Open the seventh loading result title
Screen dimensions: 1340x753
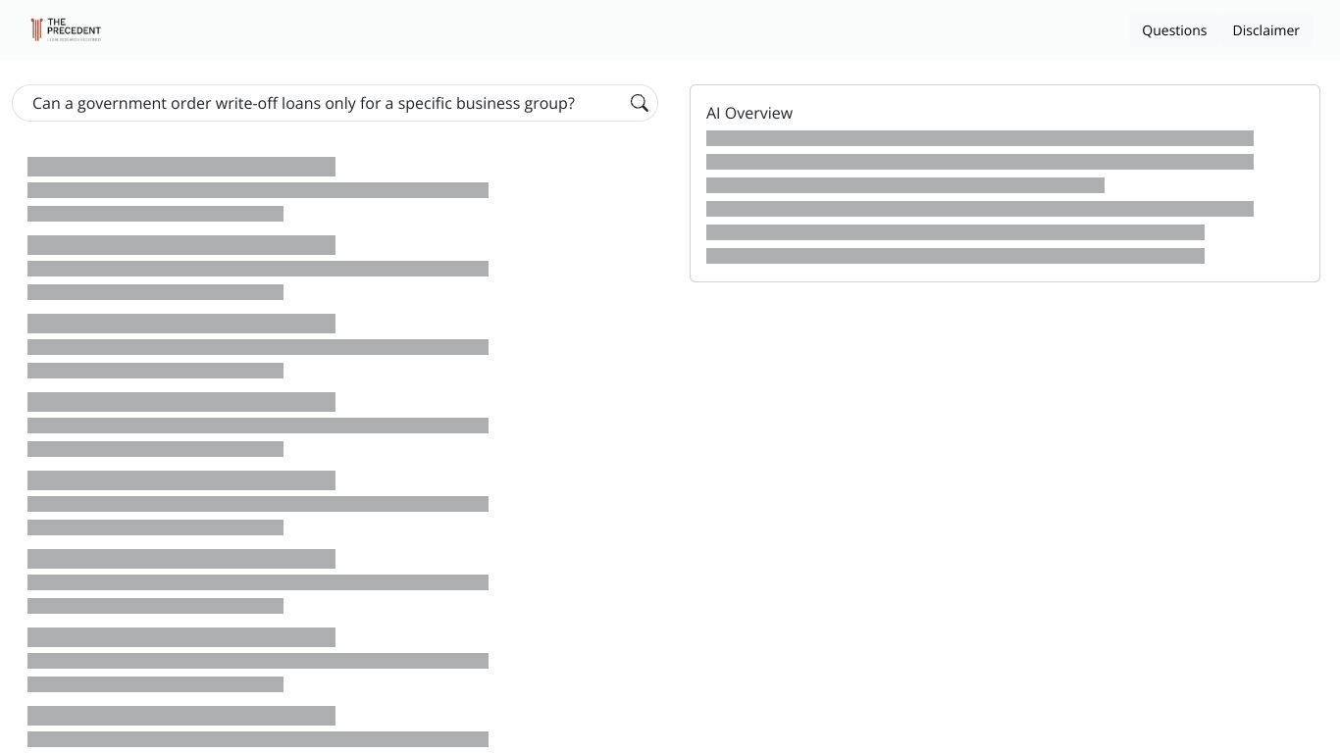tap(181, 637)
